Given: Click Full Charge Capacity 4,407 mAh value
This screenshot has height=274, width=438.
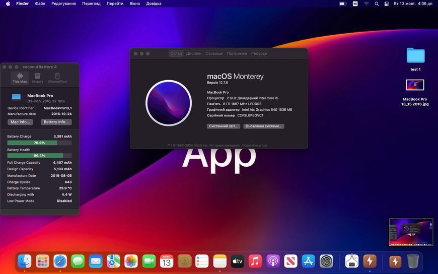Looking at the screenshot, I should point(62,163).
